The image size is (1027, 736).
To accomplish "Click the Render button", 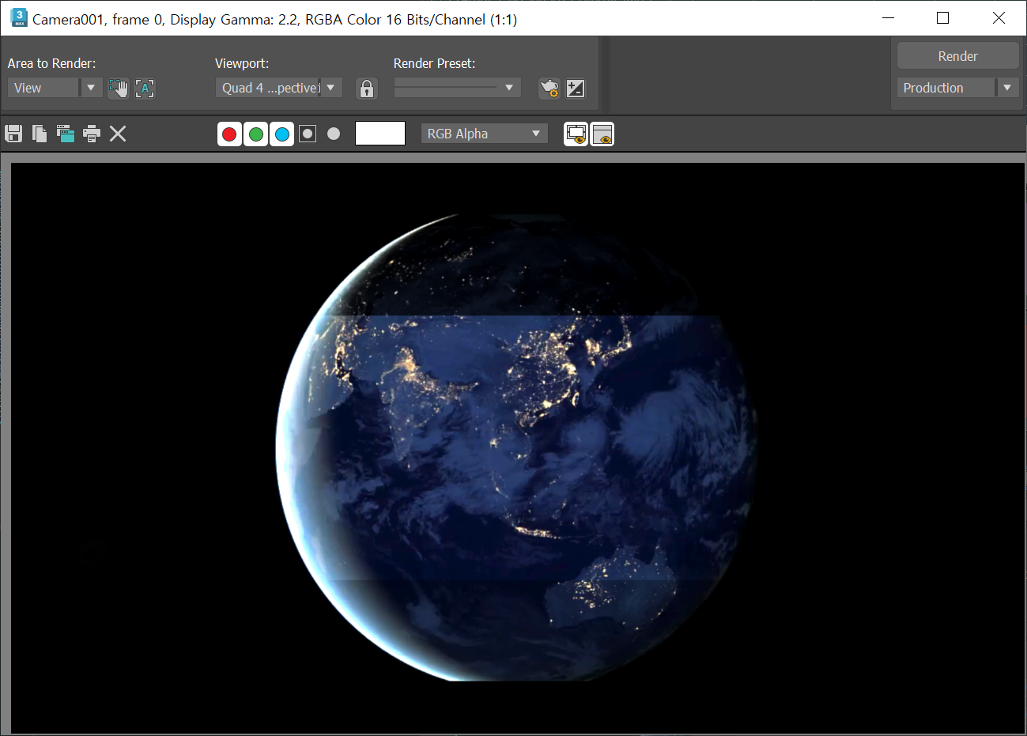I will (x=957, y=56).
